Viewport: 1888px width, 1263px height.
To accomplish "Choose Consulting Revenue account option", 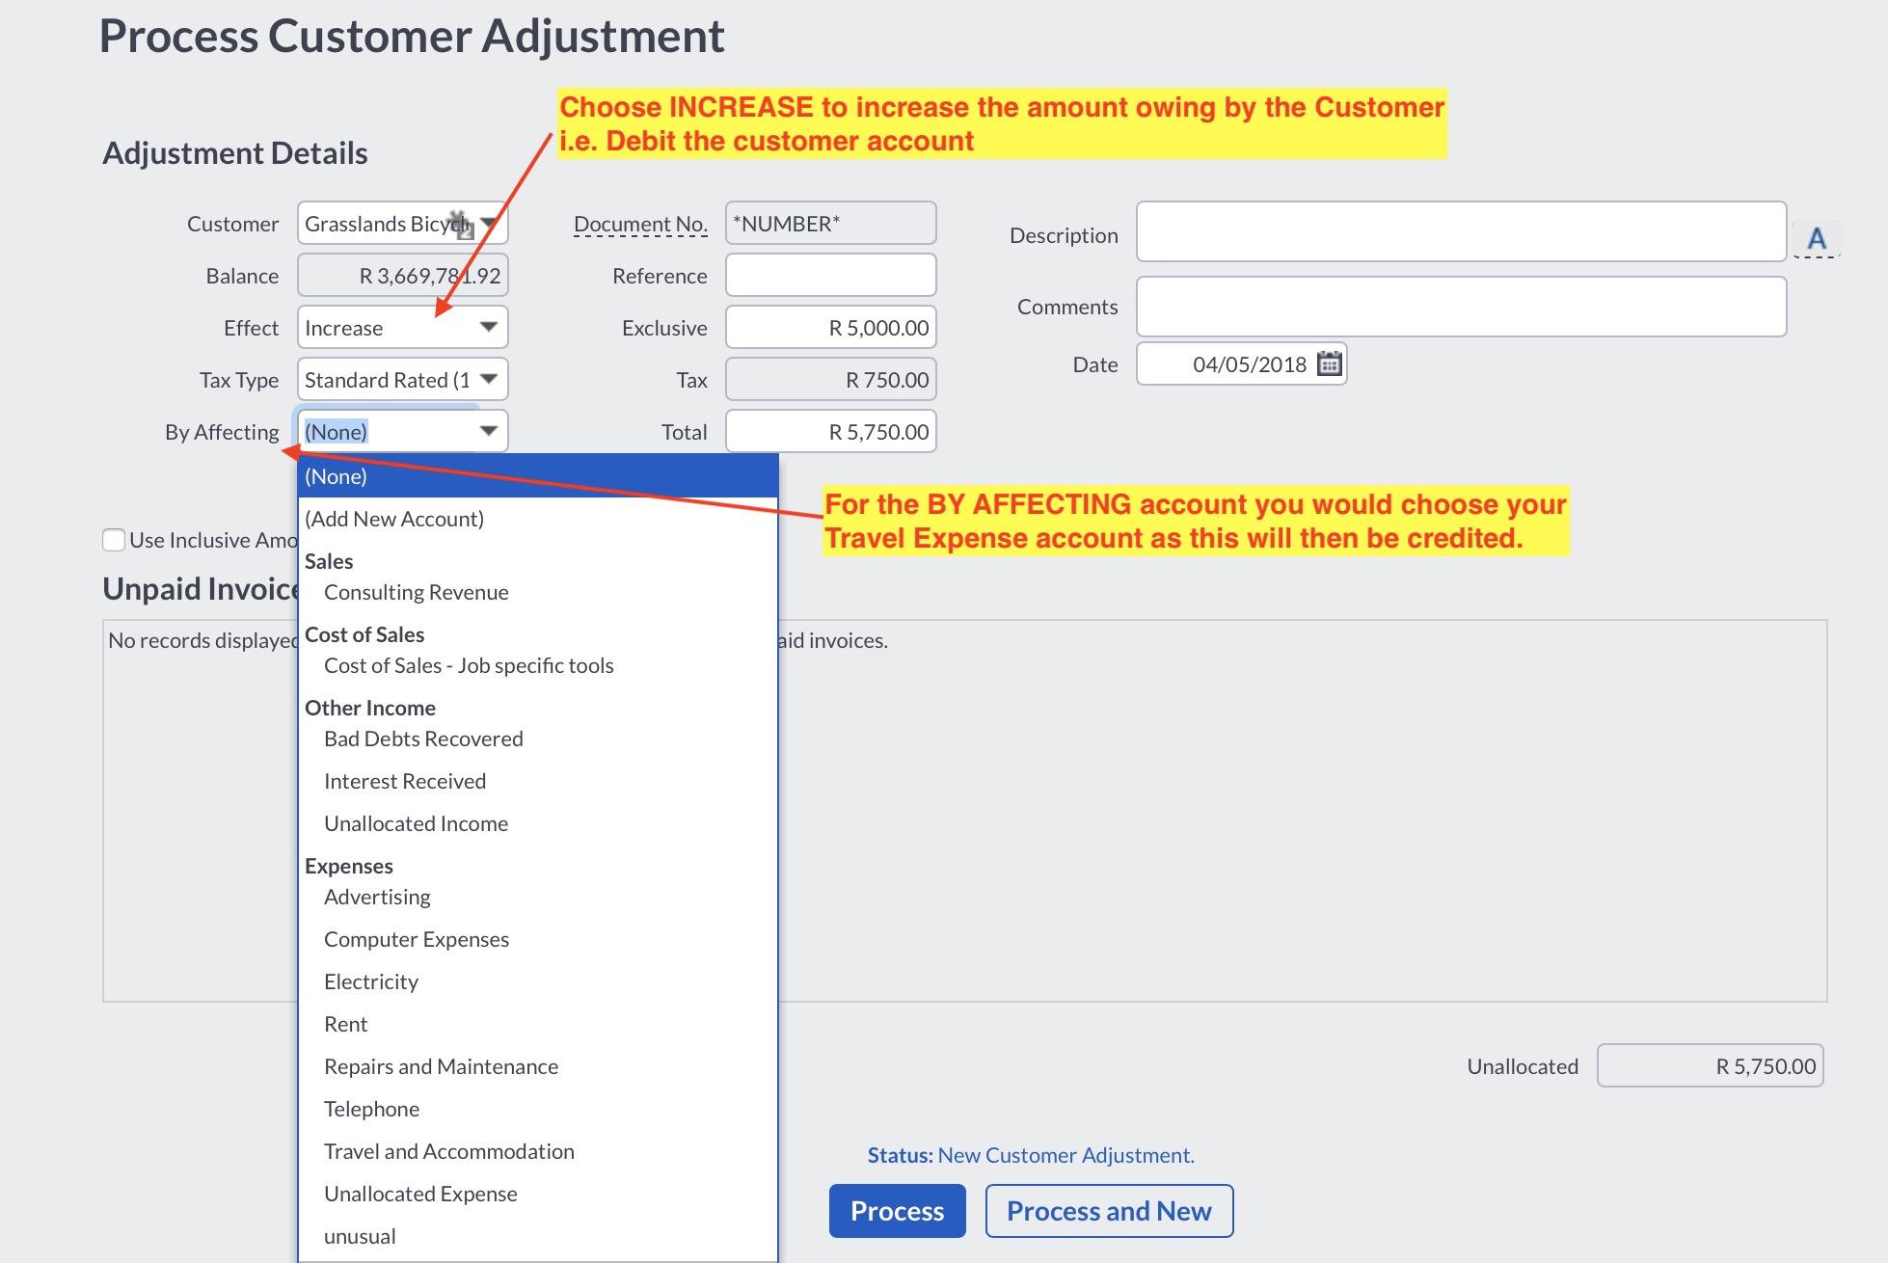I will 416,592.
